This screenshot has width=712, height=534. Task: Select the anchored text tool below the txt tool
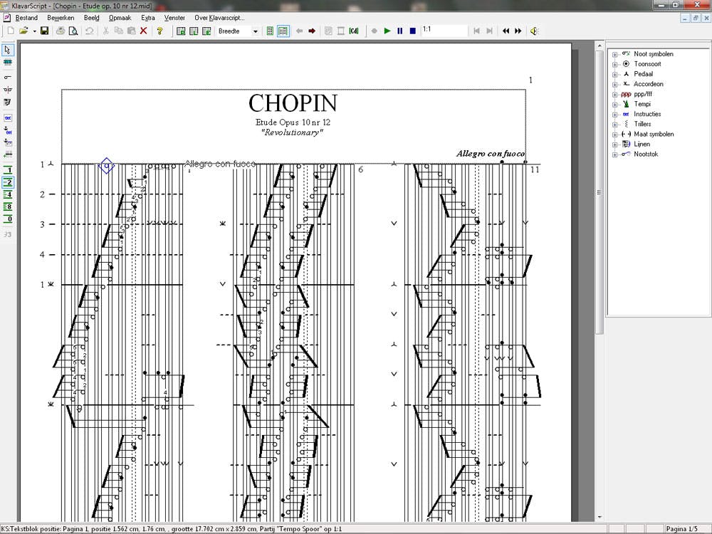[x=8, y=130]
